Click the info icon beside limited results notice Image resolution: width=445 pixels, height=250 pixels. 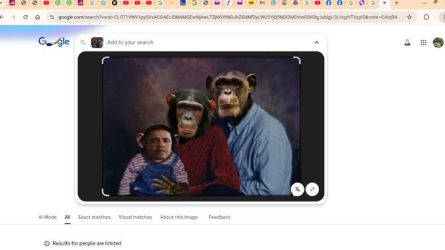tap(47, 243)
